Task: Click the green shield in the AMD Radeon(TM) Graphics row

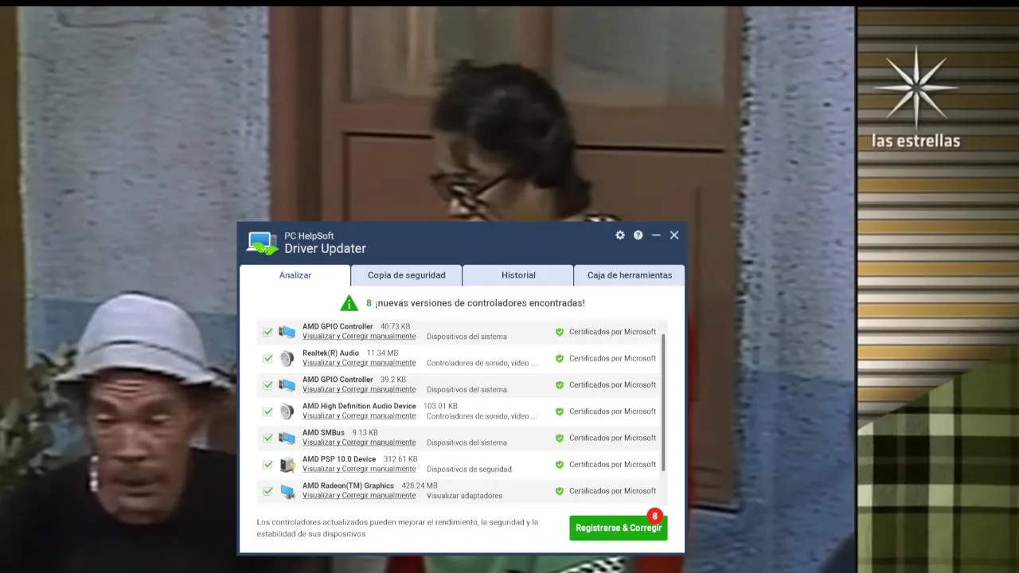Action: tap(559, 491)
